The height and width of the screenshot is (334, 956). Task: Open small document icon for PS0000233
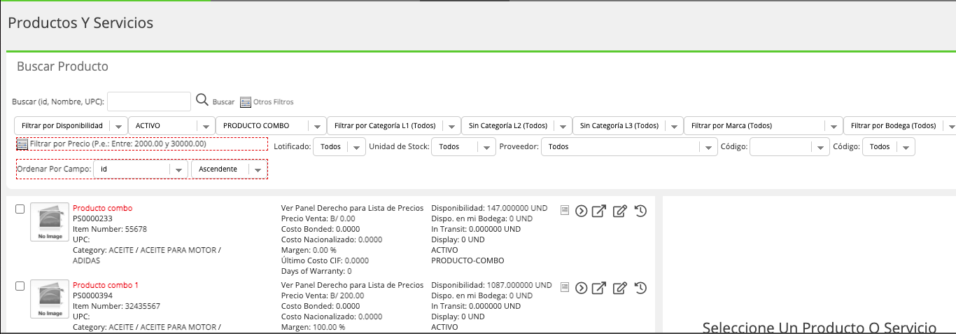pos(565,209)
